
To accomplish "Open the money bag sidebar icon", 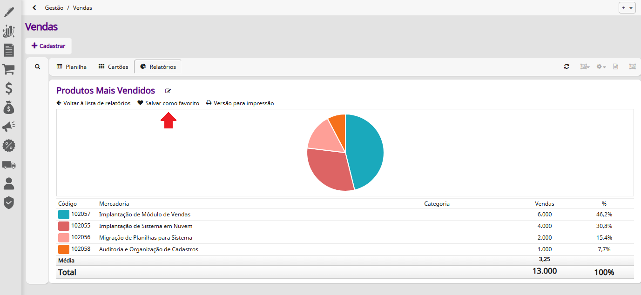I will pyautogui.click(x=8, y=107).
